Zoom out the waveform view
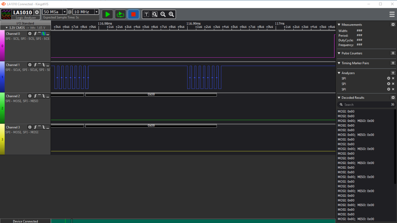Viewport: 397px width, 223px height. [x=163, y=14]
